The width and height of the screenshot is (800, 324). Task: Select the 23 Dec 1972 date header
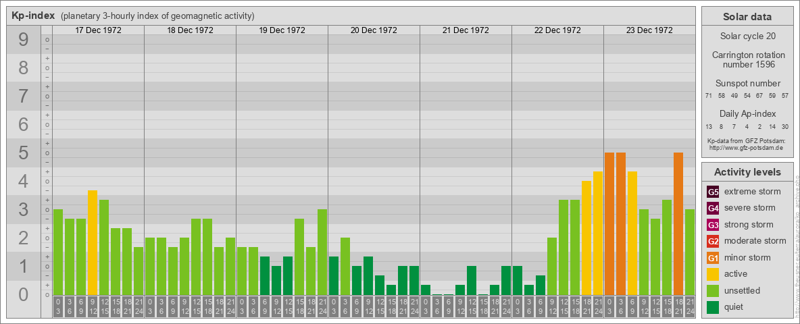[649, 30]
